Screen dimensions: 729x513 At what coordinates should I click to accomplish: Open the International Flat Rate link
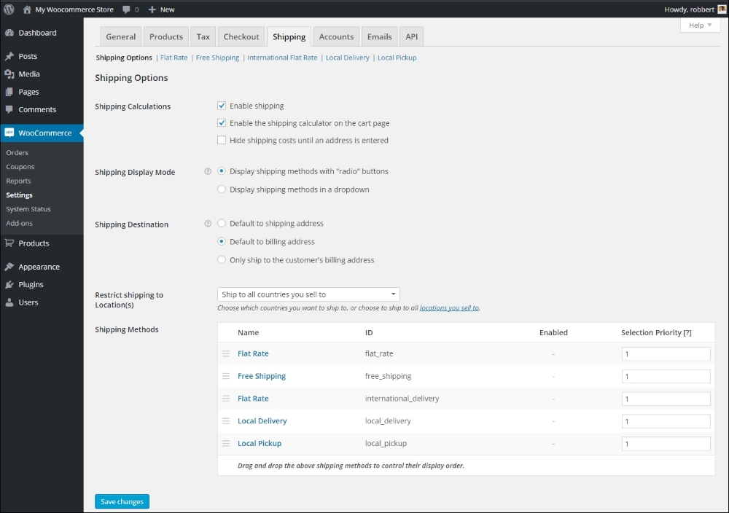(282, 58)
